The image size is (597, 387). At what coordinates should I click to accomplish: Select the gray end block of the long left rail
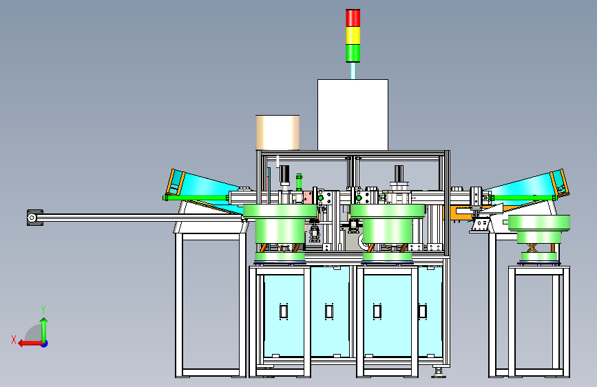[x=35, y=218]
